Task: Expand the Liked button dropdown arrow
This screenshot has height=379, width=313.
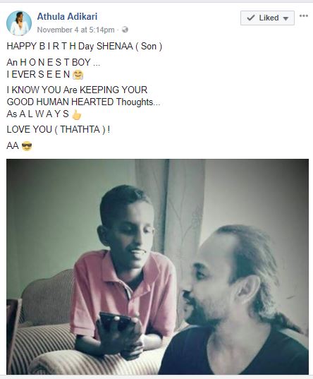Action: point(286,18)
